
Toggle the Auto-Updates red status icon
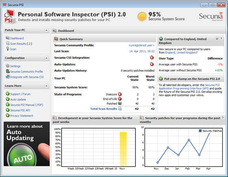[151, 64]
